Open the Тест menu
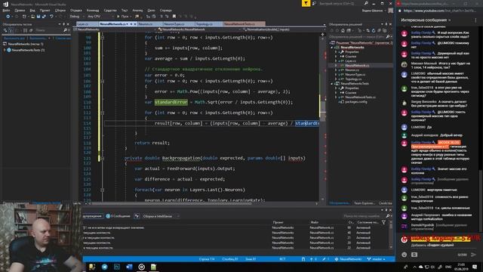 pyautogui.click(x=124, y=10)
